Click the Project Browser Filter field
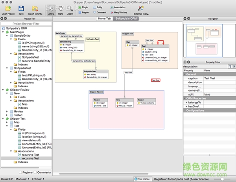236x182 pixels. 26,23
